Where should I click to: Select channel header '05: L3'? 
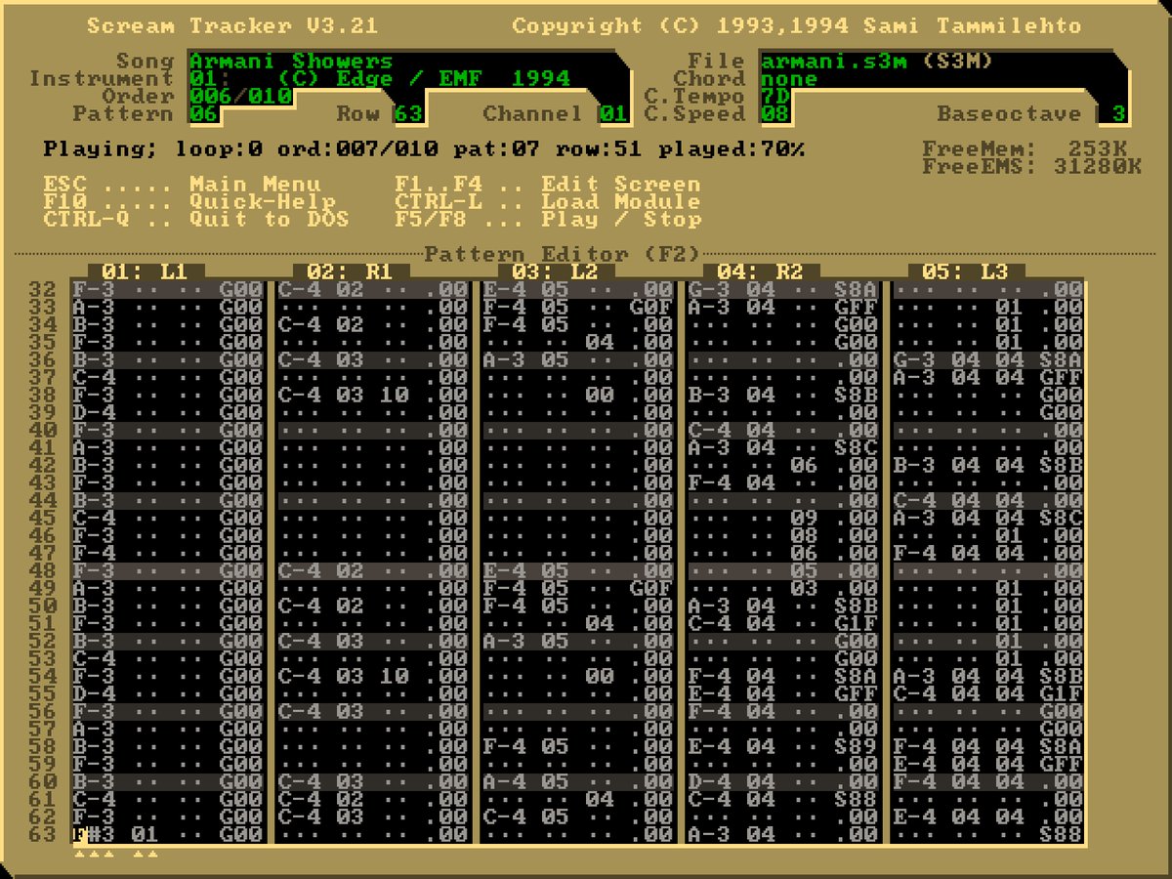coord(966,272)
